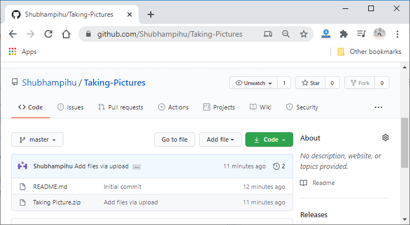
Task: Click the Go to file button
Action: 175,139
